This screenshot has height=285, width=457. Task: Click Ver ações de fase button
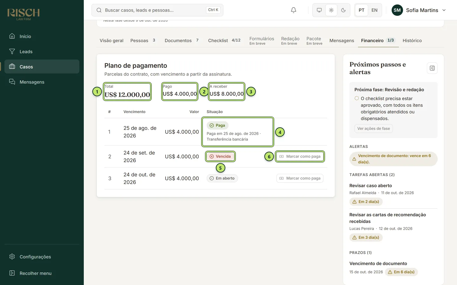click(x=374, y=129)
